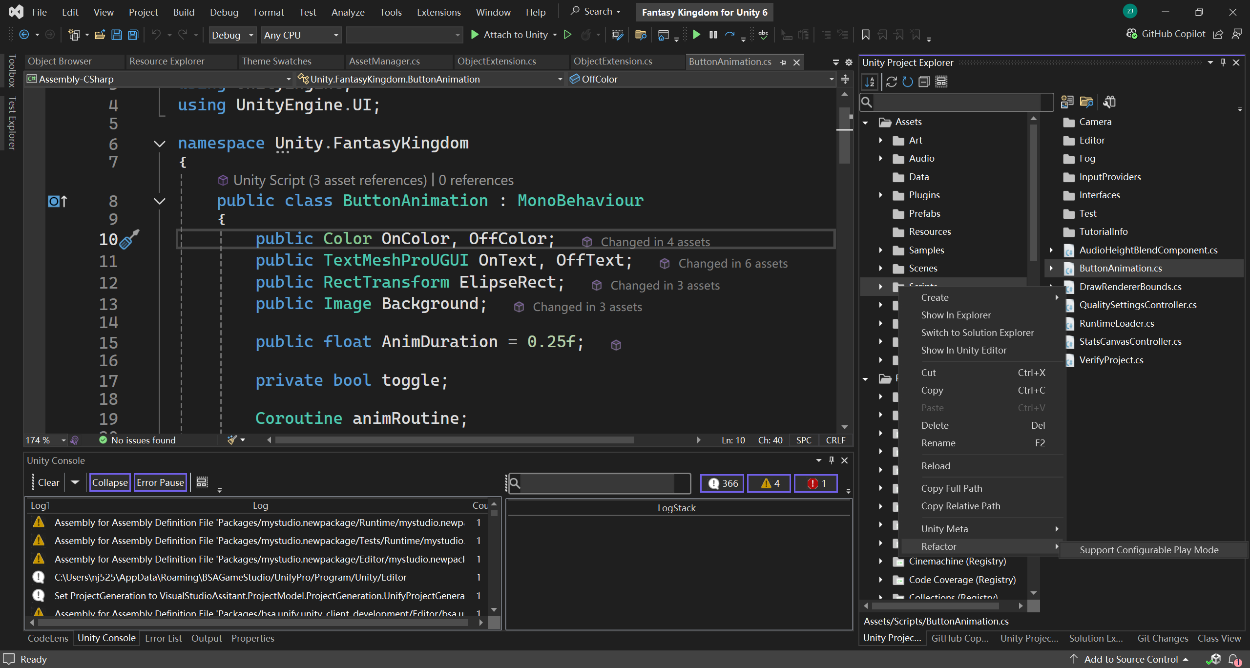Click Clear button in Unity Console
Image resolution: width=1250 pixels, height=668 pixels.
coord(48,482)
